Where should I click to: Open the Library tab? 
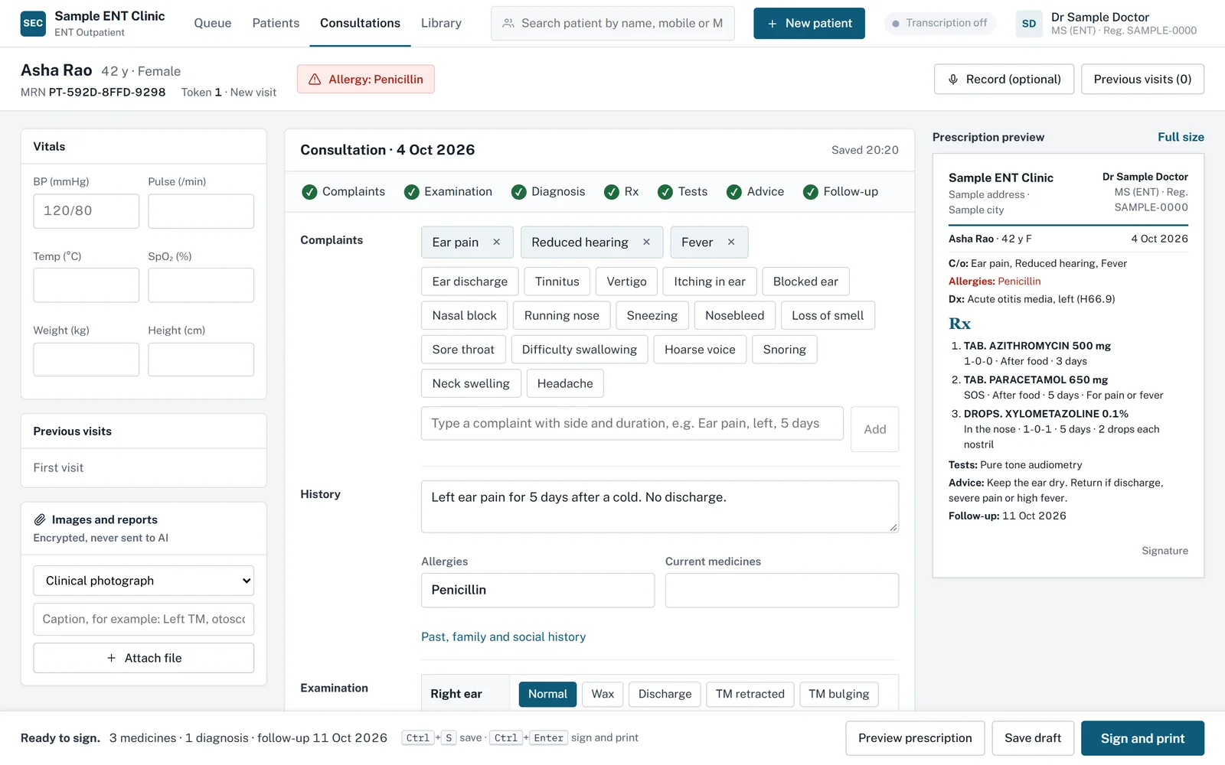441,24
